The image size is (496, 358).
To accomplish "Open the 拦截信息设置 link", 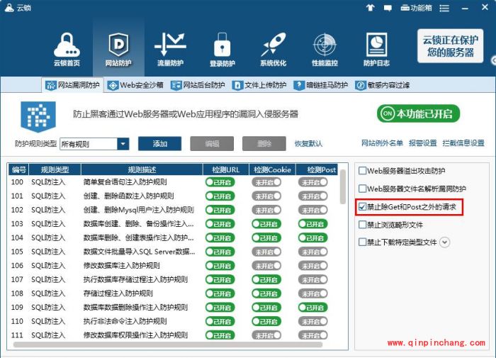I will click(x=463, y=143).
